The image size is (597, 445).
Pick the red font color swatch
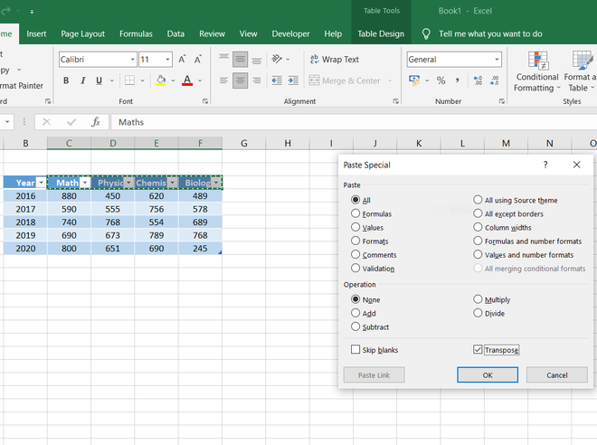(187, 80)
